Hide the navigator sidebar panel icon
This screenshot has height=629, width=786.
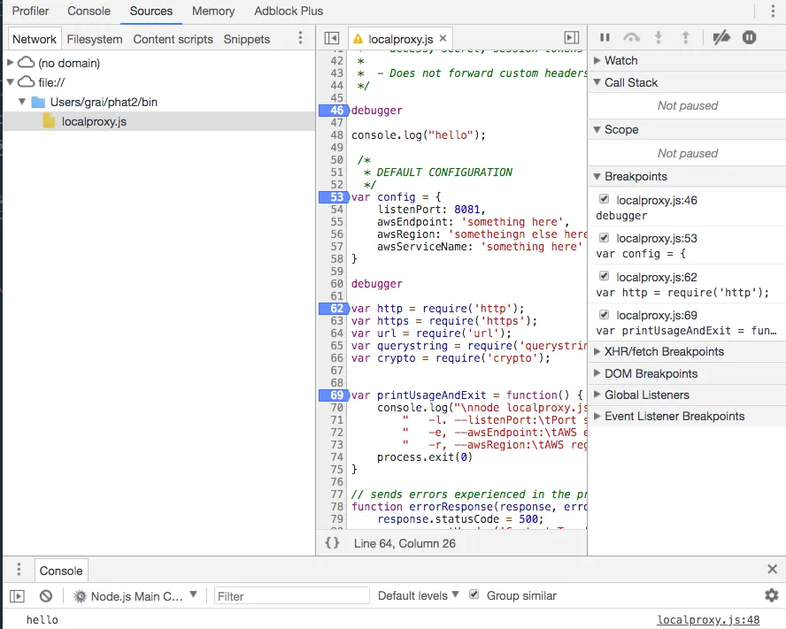point(332,38)
